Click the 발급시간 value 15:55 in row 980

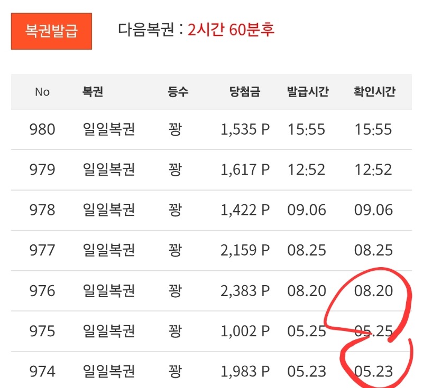pyautogui.click(x=306, y=129)
